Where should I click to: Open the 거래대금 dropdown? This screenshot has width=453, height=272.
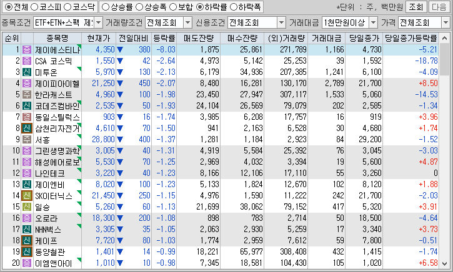pyautogui.click(x=374, y=22)
